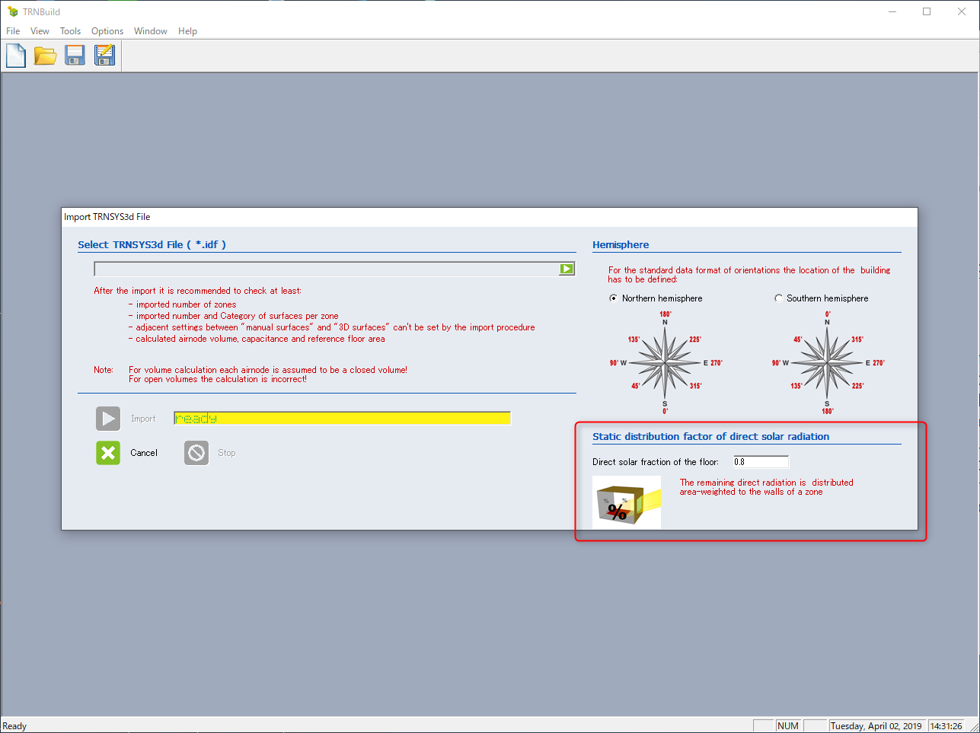Screen dimensions: 980x733
Task: Open the Tools menu
Action: tap(70, 31)
